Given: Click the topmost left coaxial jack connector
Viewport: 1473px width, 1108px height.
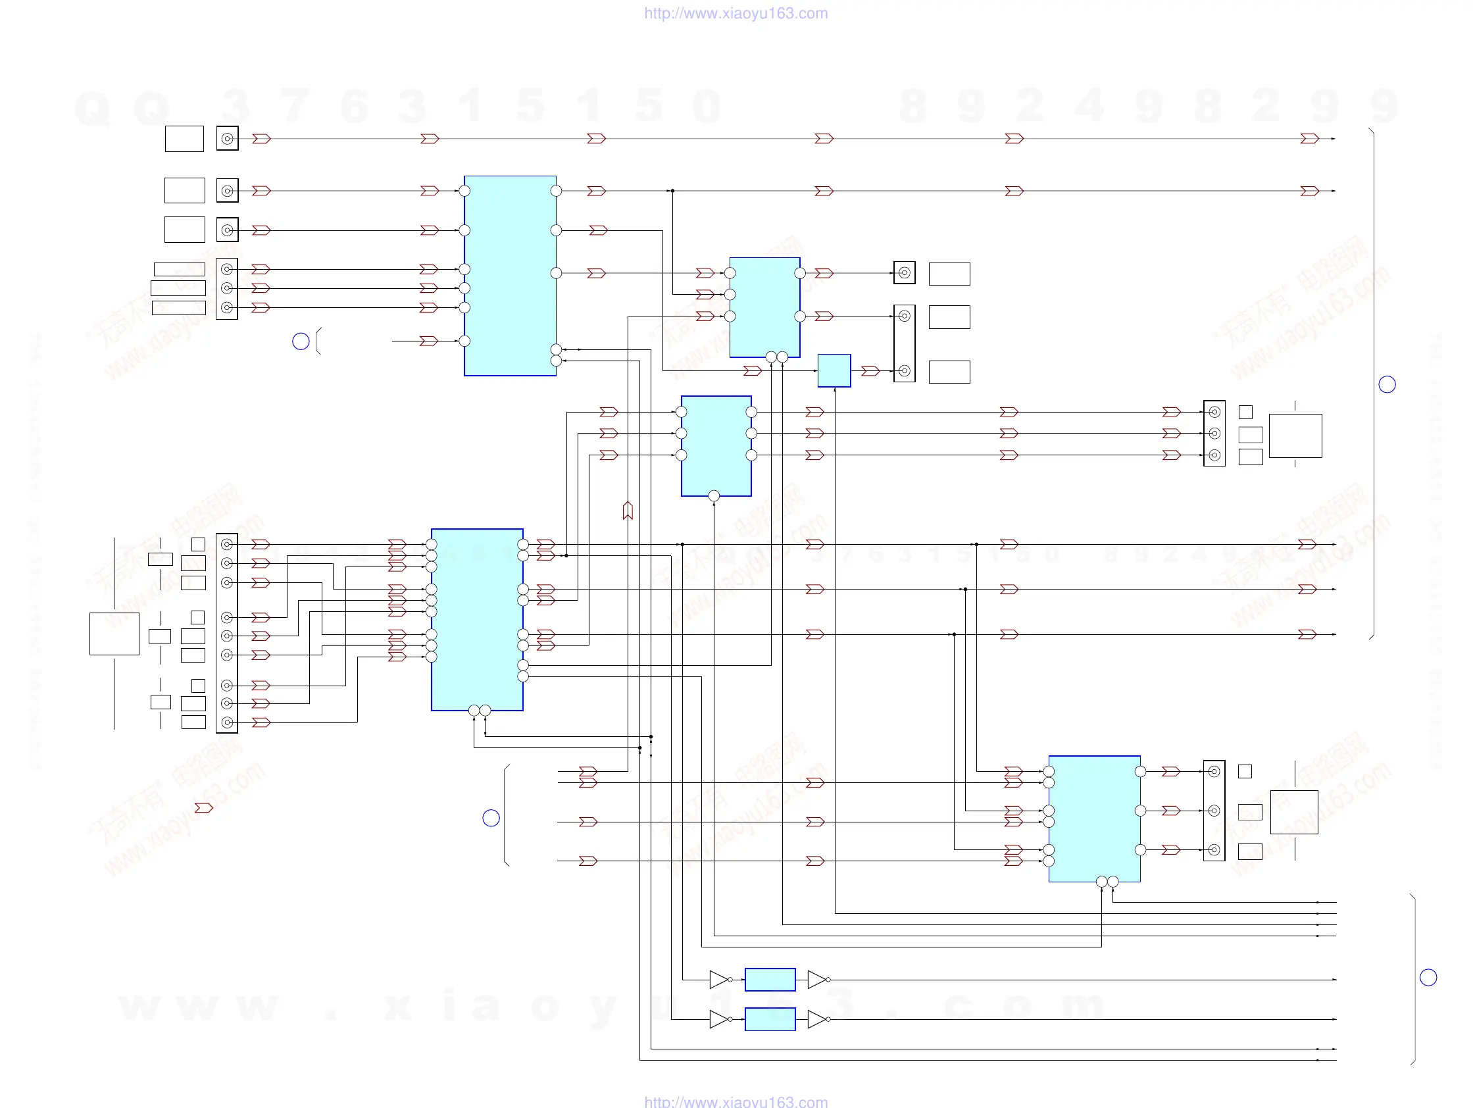Looking at the screenshot, I should [x=227, y=138].
